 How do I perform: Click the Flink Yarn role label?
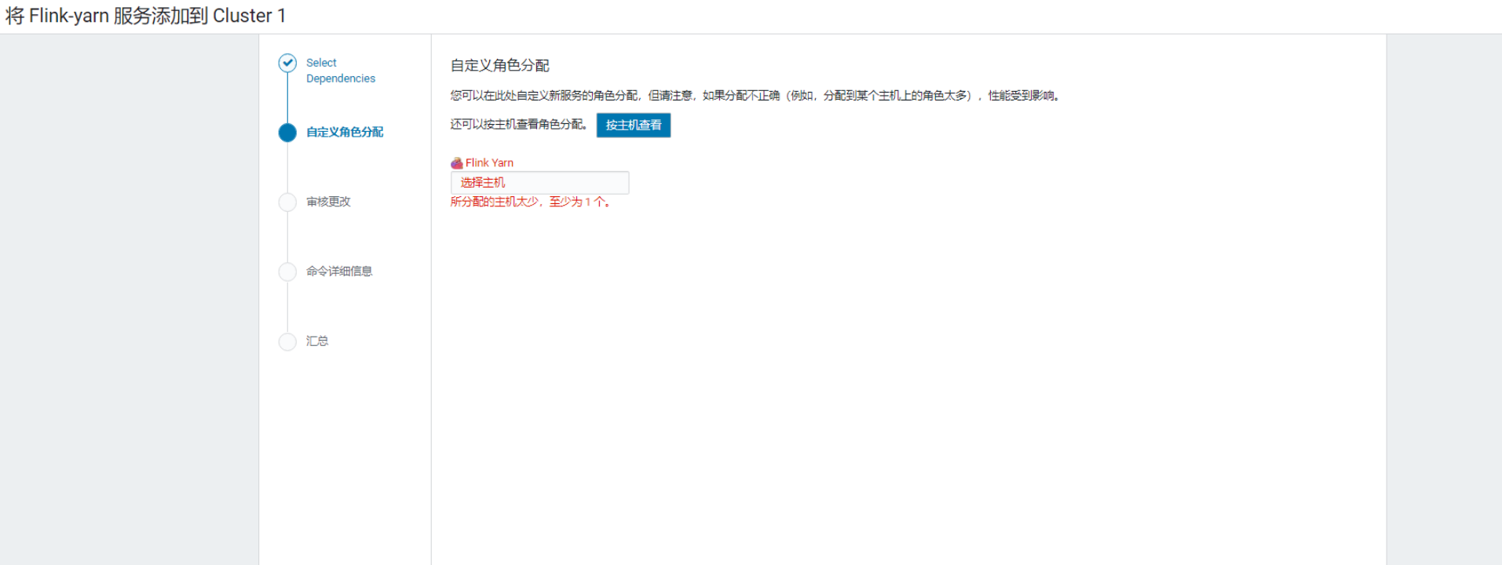pyautogui.click(x=489, y=163)
